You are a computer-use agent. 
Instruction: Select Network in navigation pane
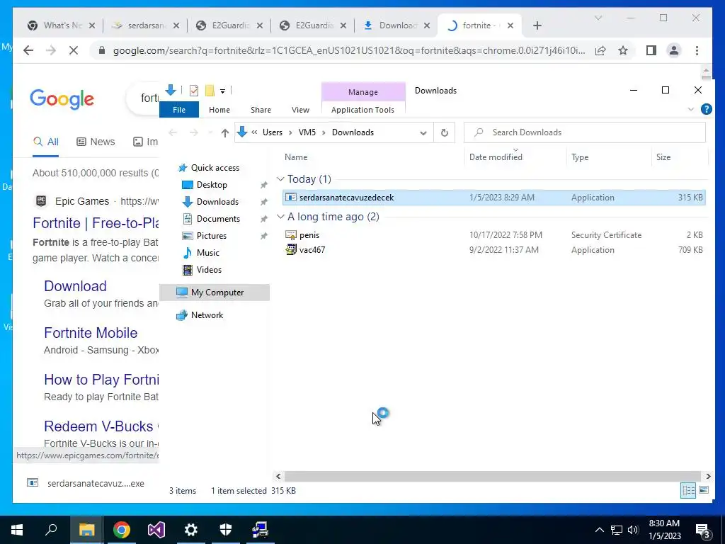pyautogui.click(x=207, y=315)
